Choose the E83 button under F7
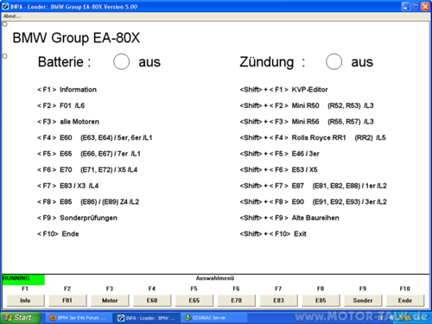This screenshot has height=324, width=432. coord(278,301)
